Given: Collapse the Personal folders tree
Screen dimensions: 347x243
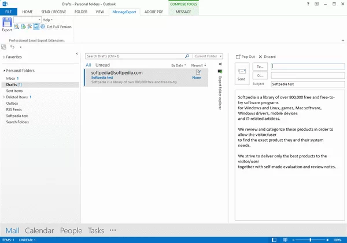Looking at the screenshot, I should (x=4, y=70).
